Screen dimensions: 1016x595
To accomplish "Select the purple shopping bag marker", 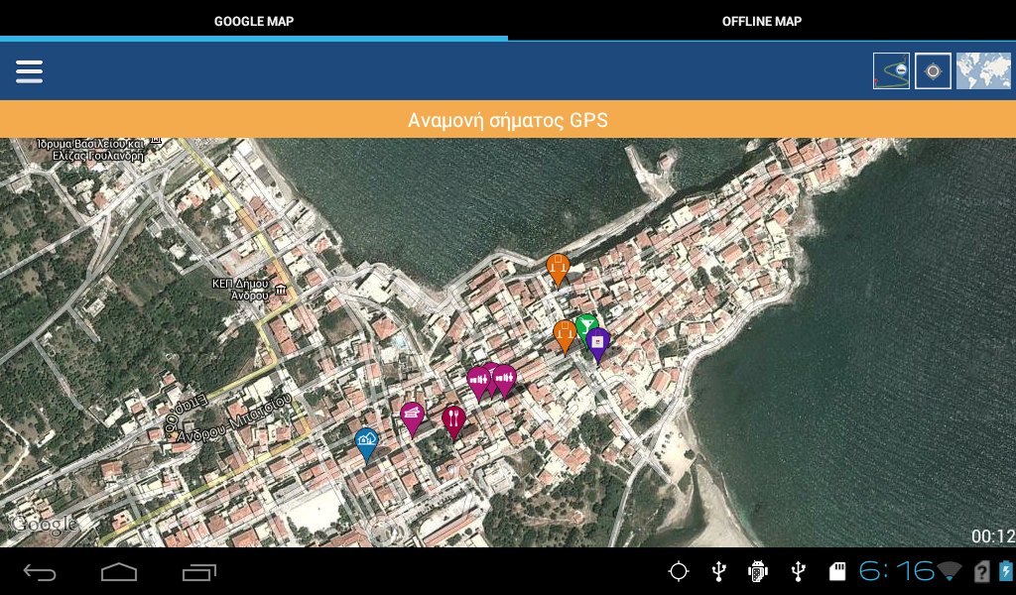I will 597,344.
